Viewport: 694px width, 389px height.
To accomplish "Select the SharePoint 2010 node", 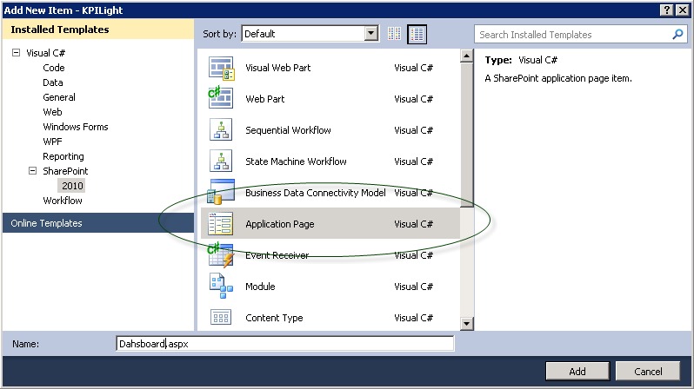I will [72, 186].
